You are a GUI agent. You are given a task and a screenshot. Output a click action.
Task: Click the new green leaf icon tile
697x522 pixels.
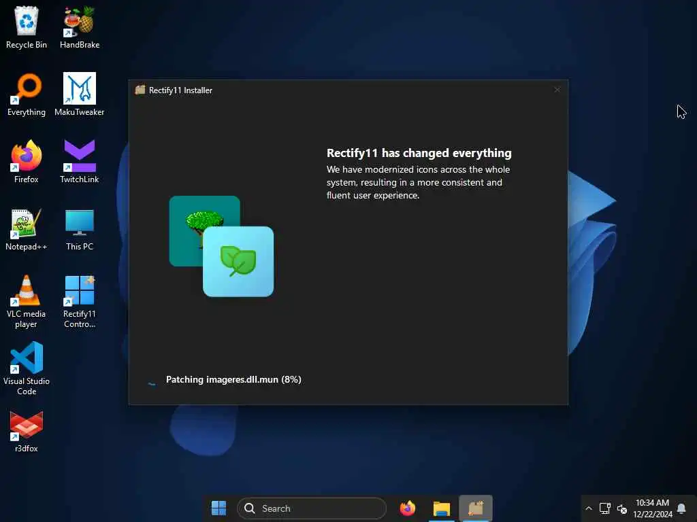pyautogui.click(x=238, y=262)
